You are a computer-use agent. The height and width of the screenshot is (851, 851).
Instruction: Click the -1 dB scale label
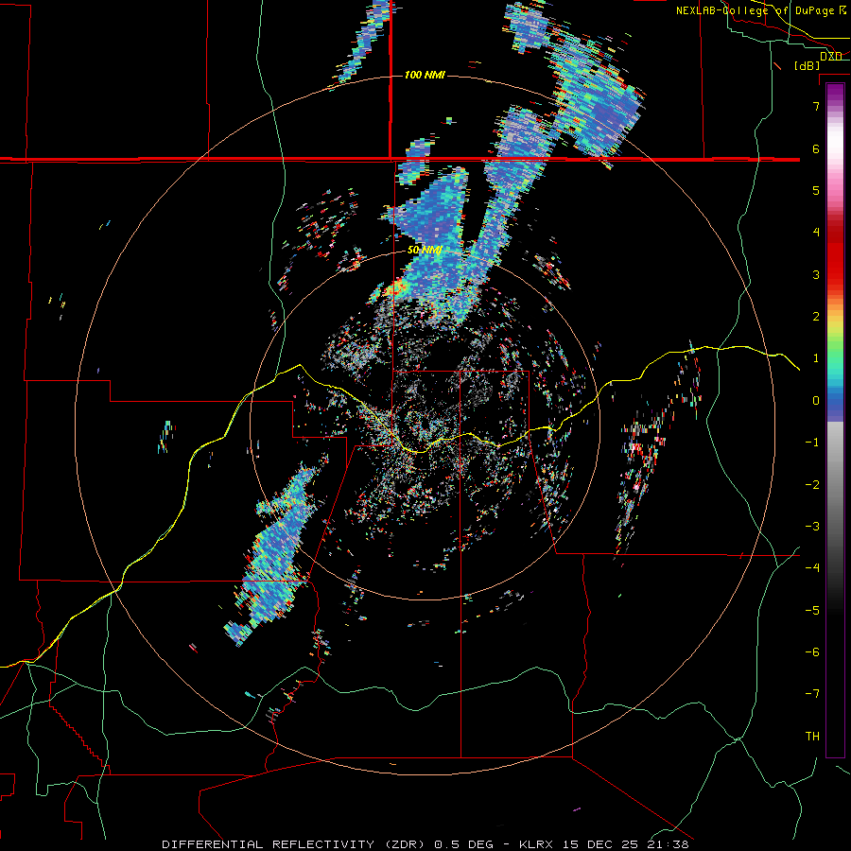(x=812, y=443)
